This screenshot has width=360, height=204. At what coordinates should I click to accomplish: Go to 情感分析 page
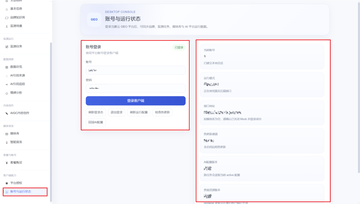16,92
